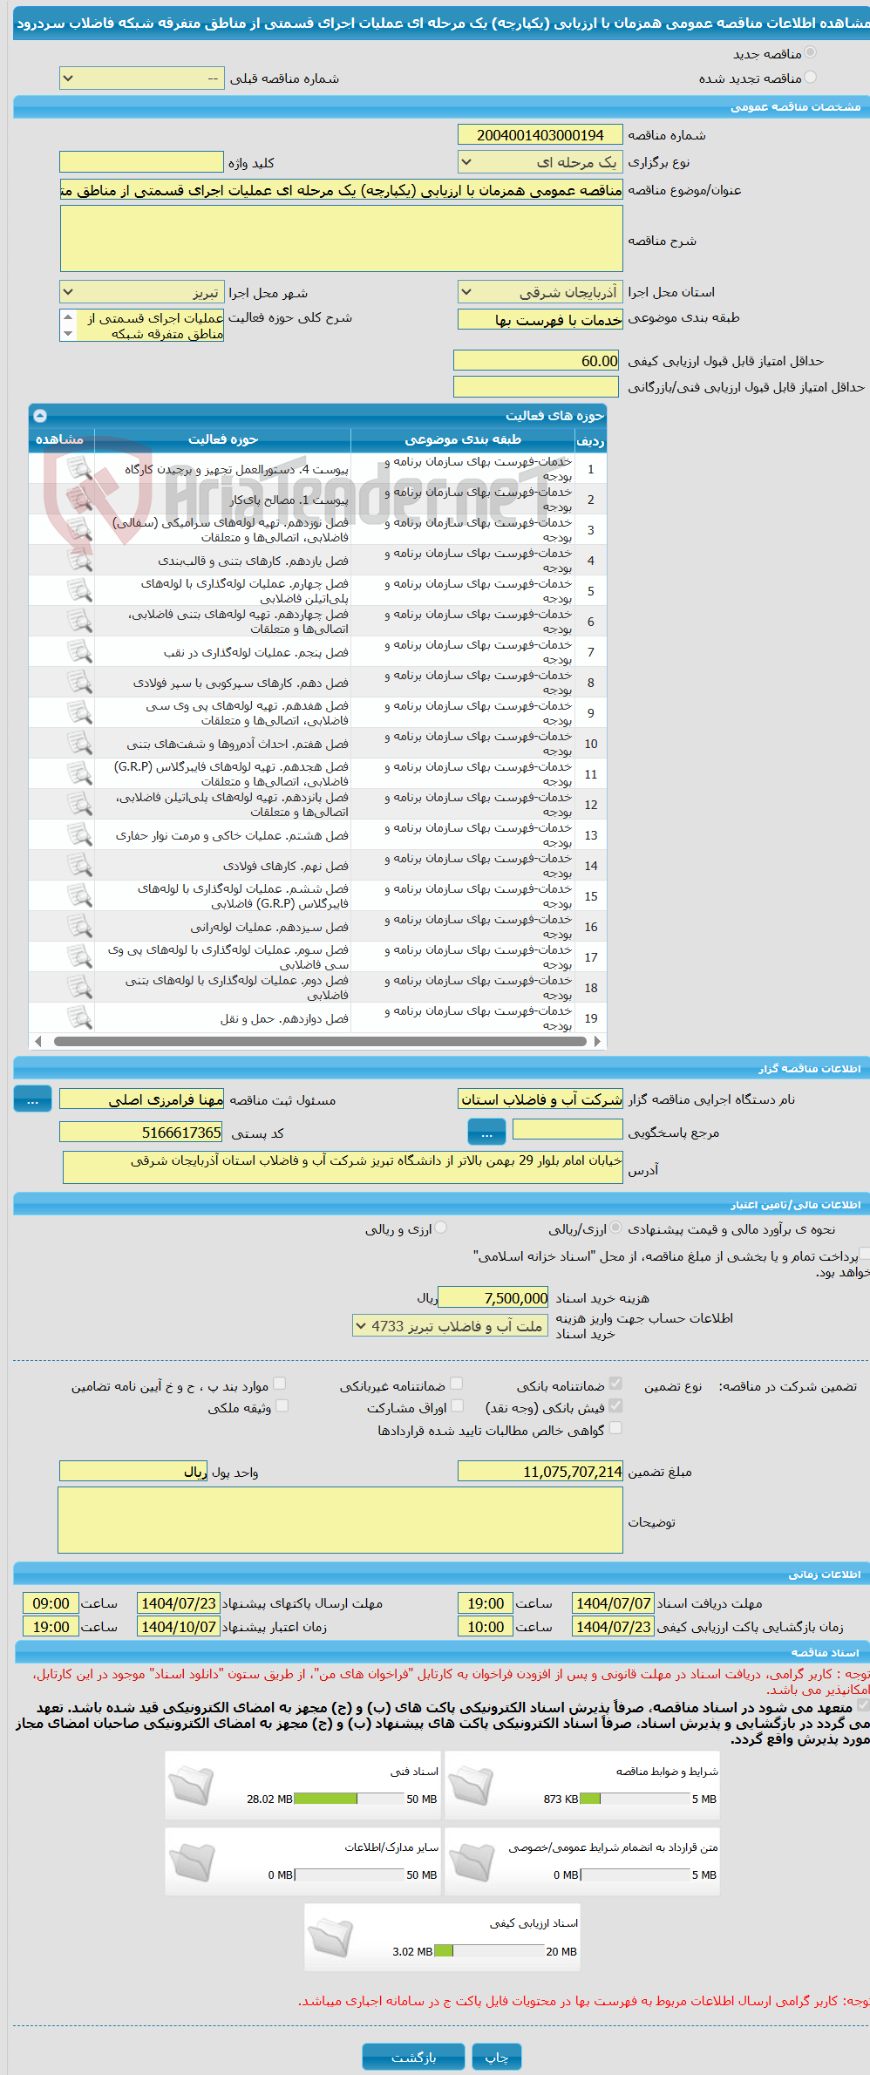Image resolution: width=870 pixels, height=2075 pixels.
Task: Open view icon for row 12 فصل پانزدهم
Action: click(x=79, y=805)
